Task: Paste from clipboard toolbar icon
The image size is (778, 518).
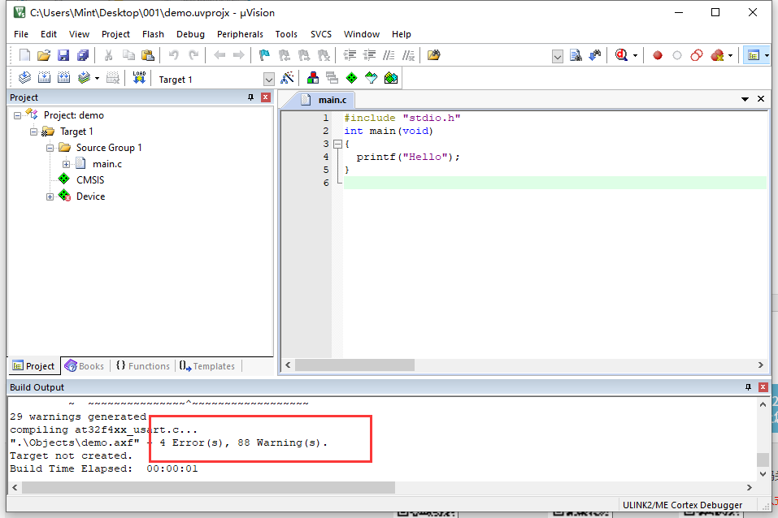Action: point(148,55)
